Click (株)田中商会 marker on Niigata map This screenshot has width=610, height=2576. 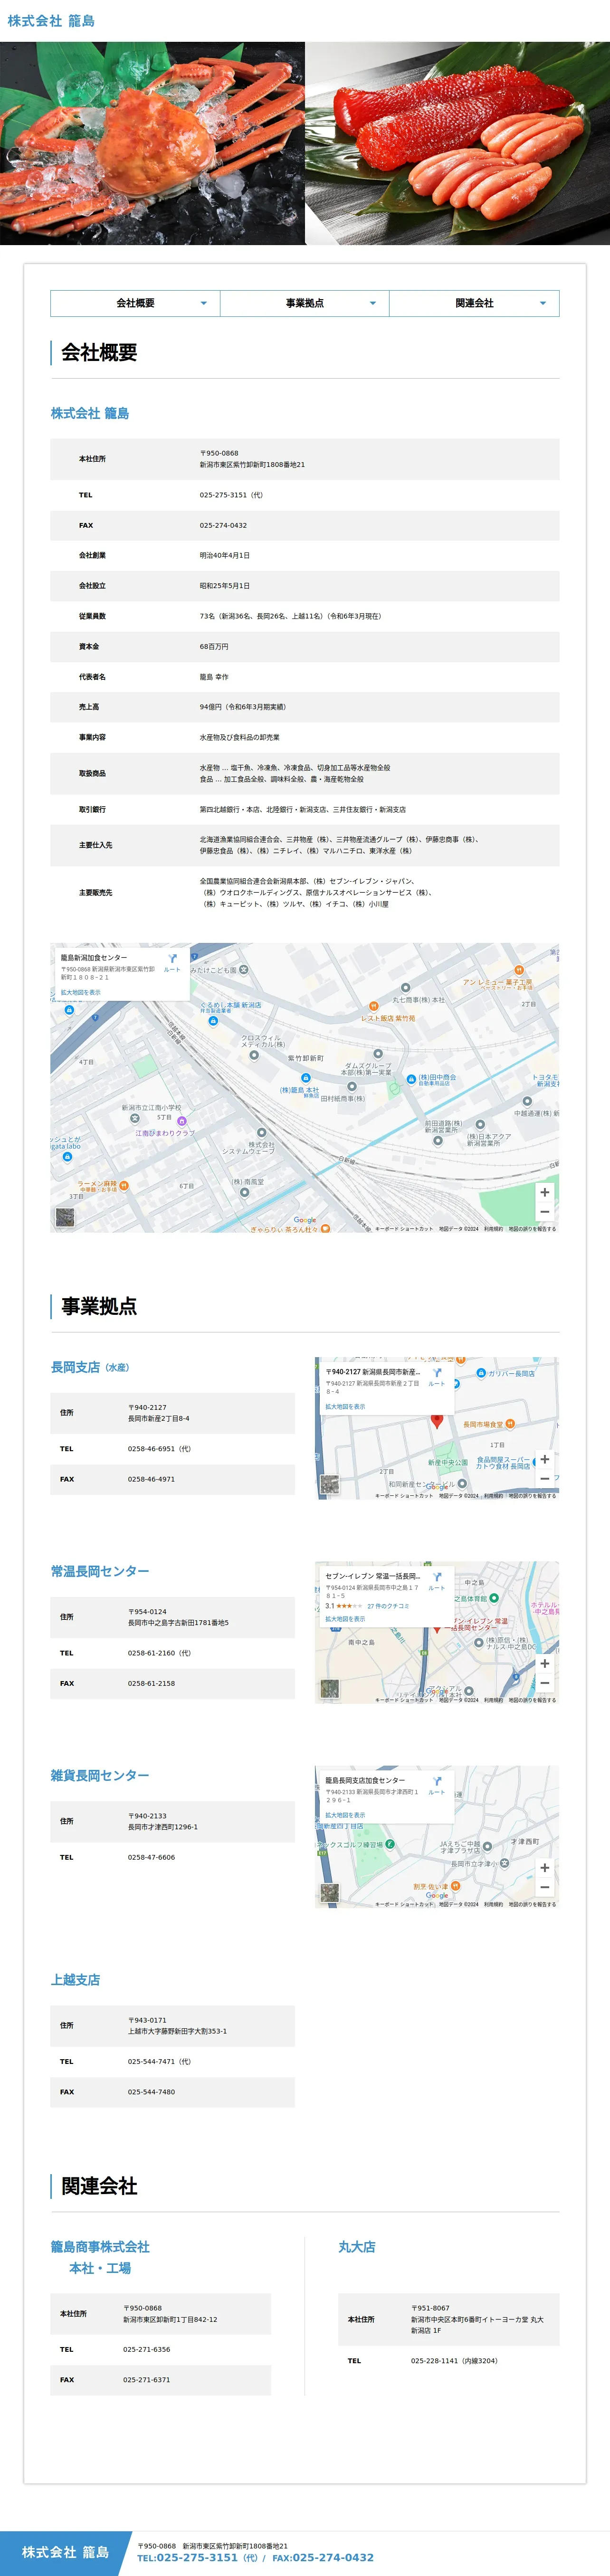pos(411,1079)
